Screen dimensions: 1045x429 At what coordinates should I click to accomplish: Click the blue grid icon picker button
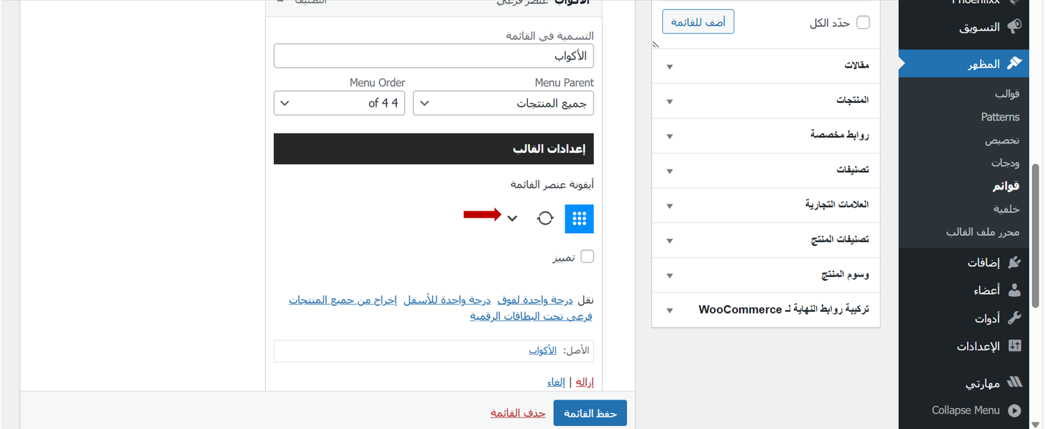579,219
